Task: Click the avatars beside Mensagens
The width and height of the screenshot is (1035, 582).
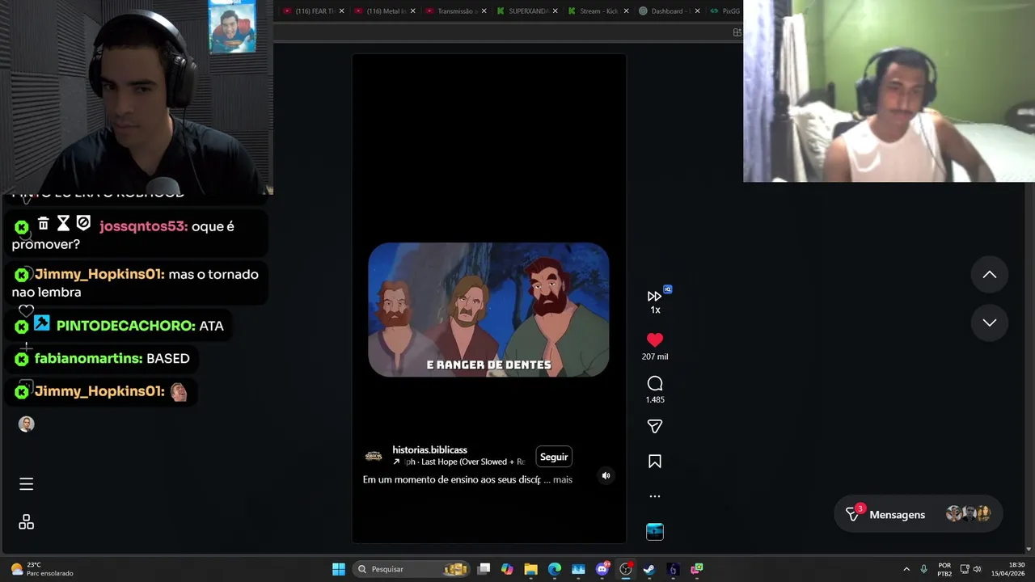Action: 968,514
